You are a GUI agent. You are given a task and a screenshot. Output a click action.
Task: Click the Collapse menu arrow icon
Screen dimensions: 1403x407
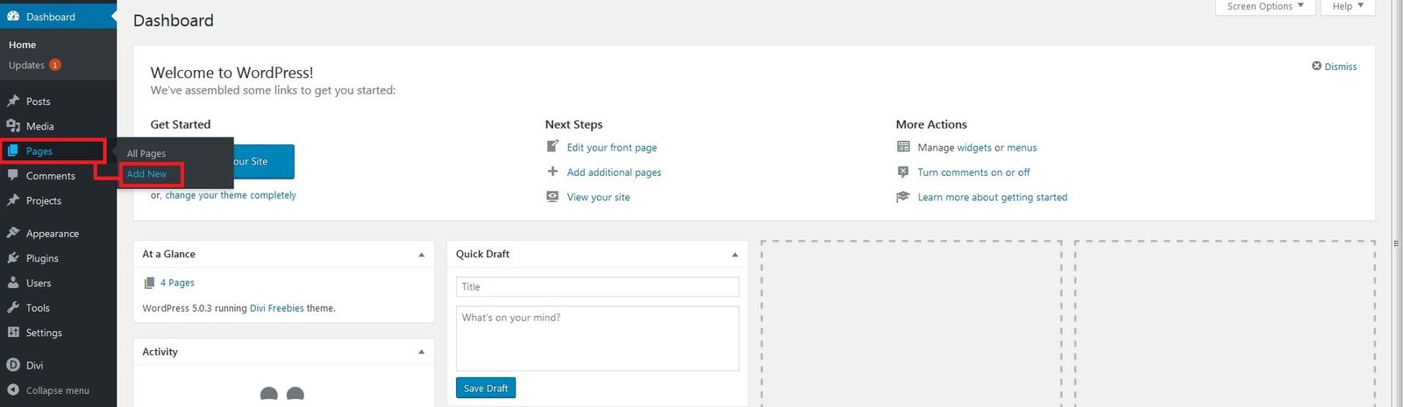pyautogui.click(x=13, y=390)
